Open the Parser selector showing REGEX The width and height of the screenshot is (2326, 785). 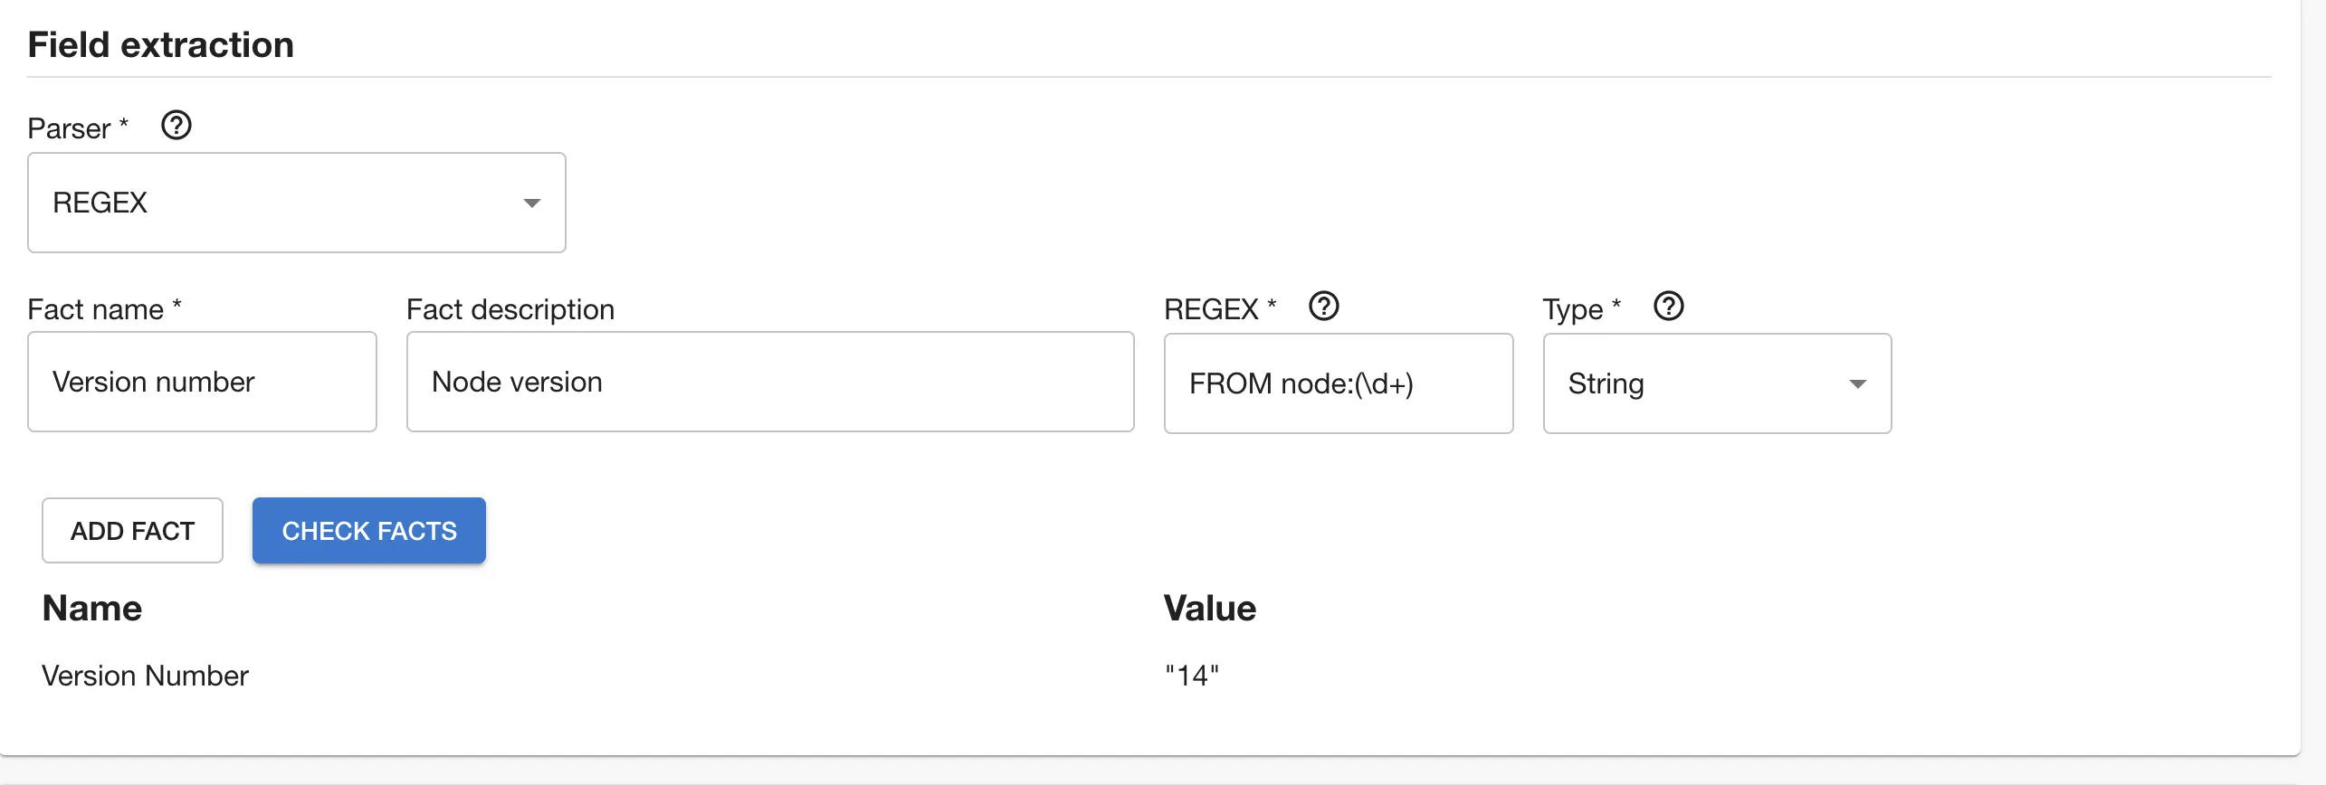296,203
